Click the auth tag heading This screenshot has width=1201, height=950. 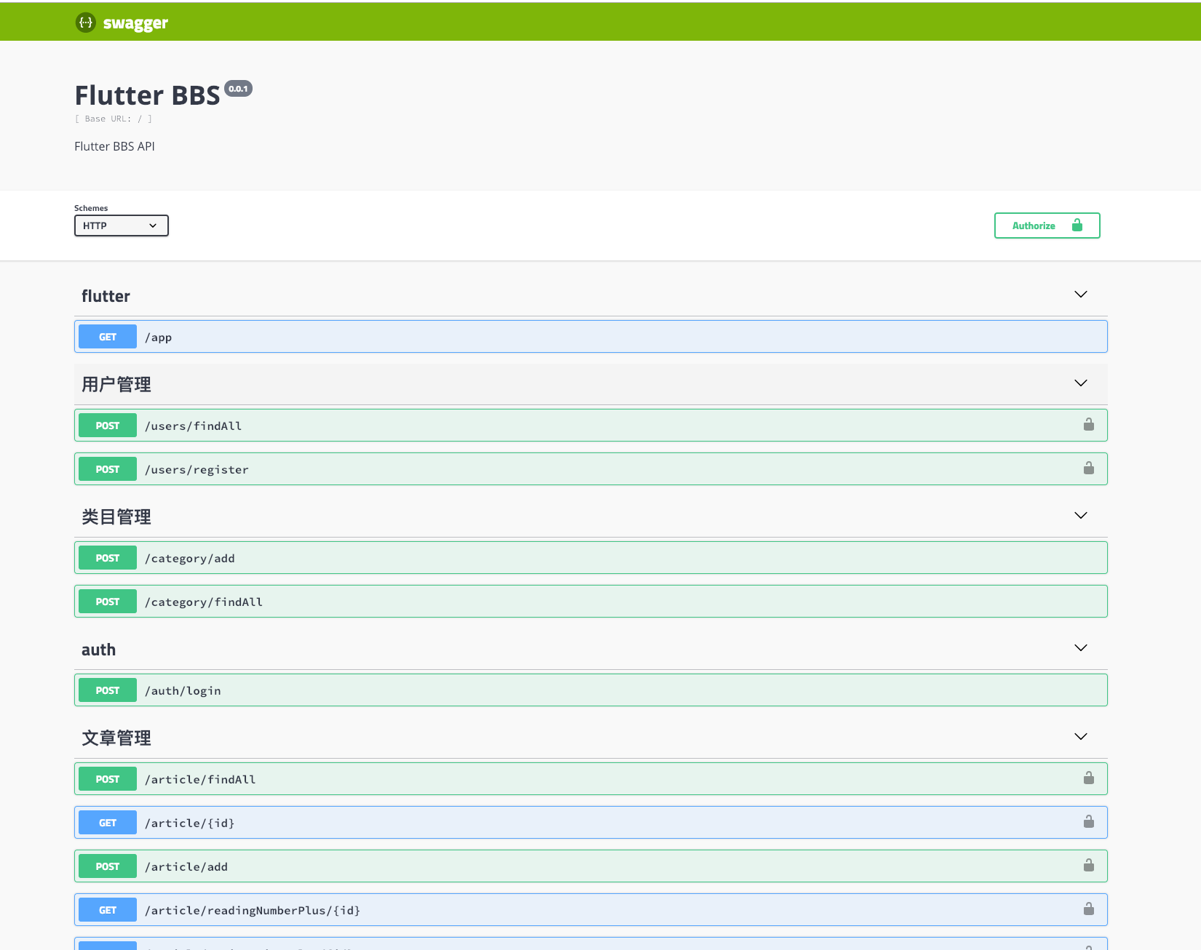coord(98,650)
